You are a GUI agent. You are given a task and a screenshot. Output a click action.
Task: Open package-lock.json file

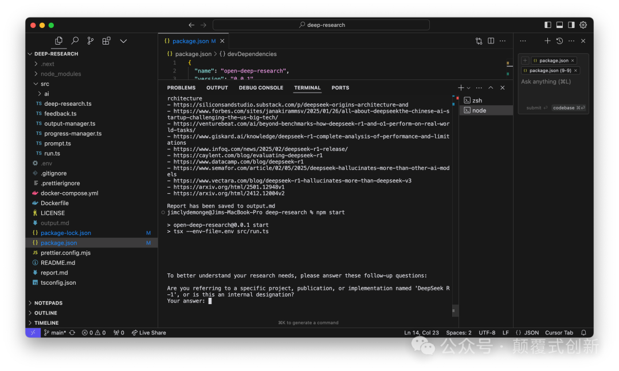pyautogui.click(x=66, y=233)
